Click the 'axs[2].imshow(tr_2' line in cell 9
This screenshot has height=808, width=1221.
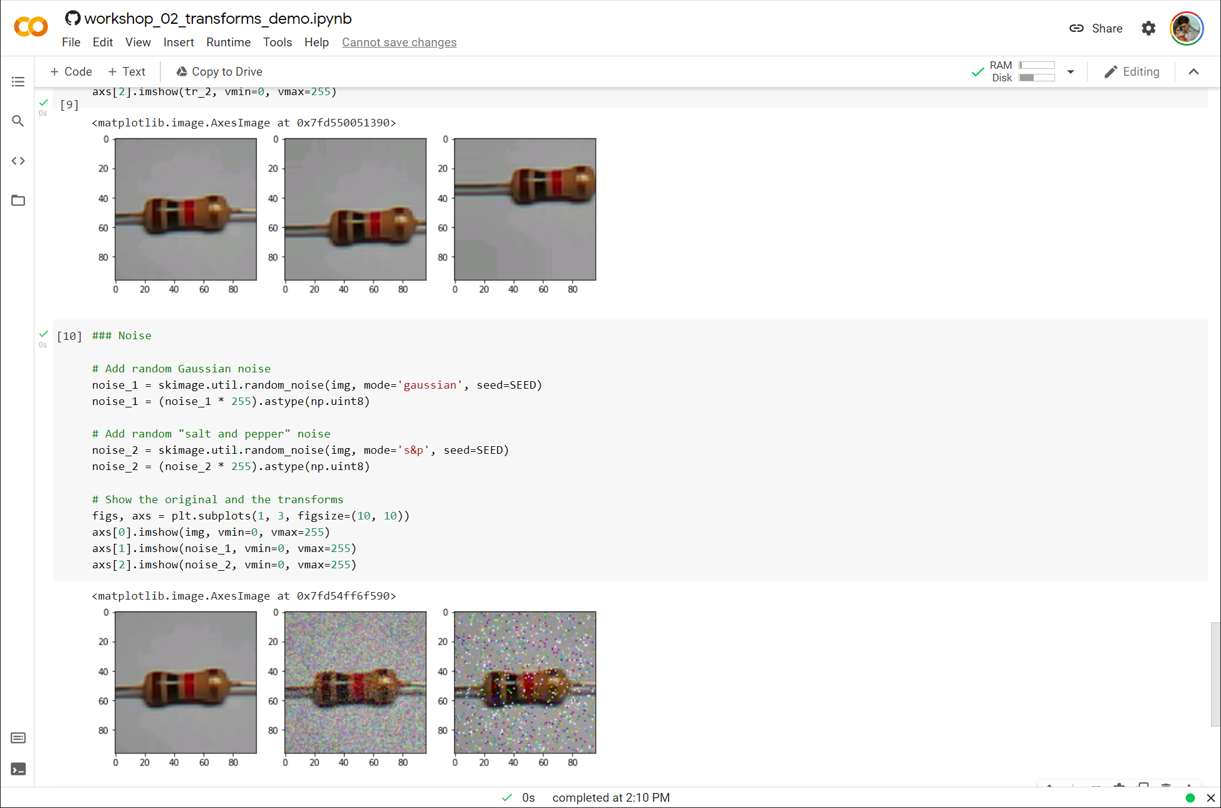click(214, 91)
